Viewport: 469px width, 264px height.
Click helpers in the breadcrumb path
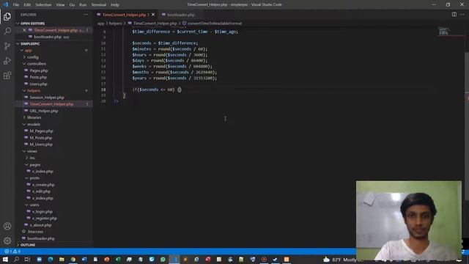(x=116, y=23)
